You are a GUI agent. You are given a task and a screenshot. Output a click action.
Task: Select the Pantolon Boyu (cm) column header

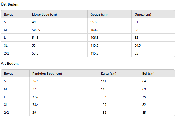[x=63, y=74]
